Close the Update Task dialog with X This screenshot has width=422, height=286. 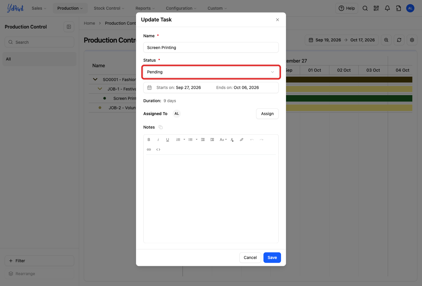[278, 20]
